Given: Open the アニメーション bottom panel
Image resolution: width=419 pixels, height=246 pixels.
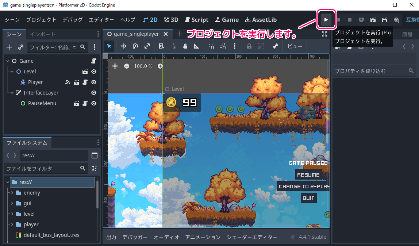Looking at the screenshot, I should (x=203, y=237).
